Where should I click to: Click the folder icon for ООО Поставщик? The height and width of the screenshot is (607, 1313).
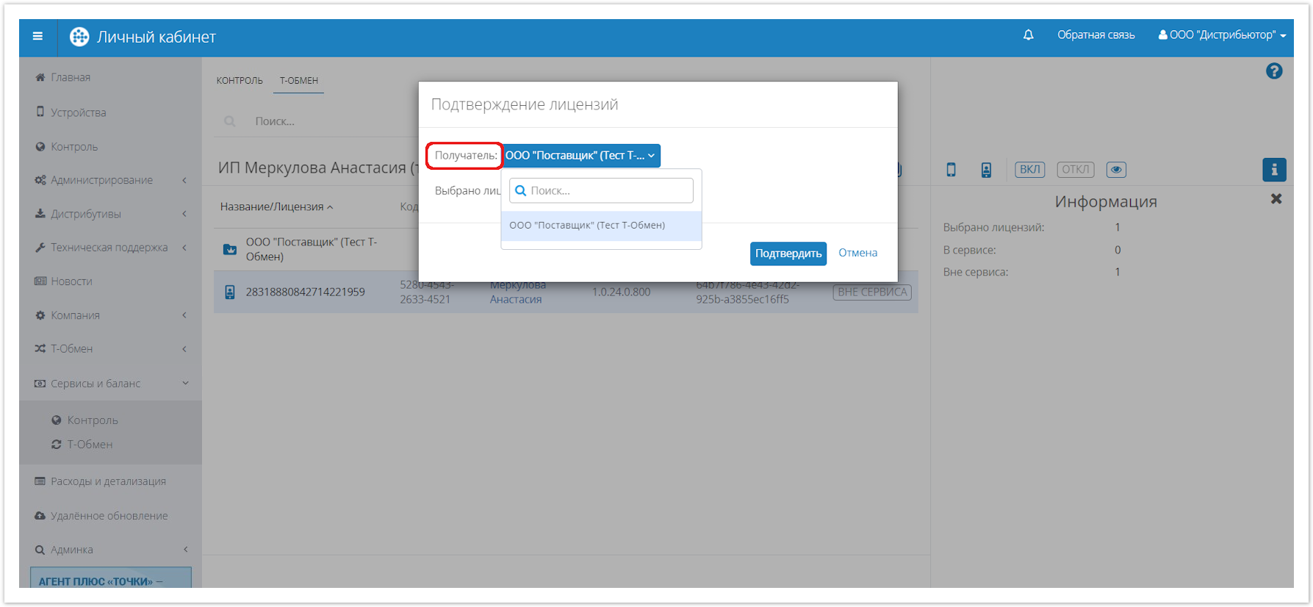(230, 249)
